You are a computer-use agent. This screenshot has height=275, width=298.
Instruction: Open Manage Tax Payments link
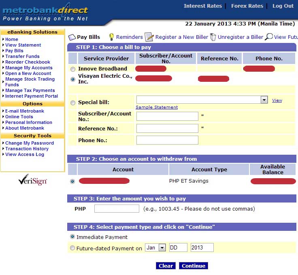pos(30,90)
